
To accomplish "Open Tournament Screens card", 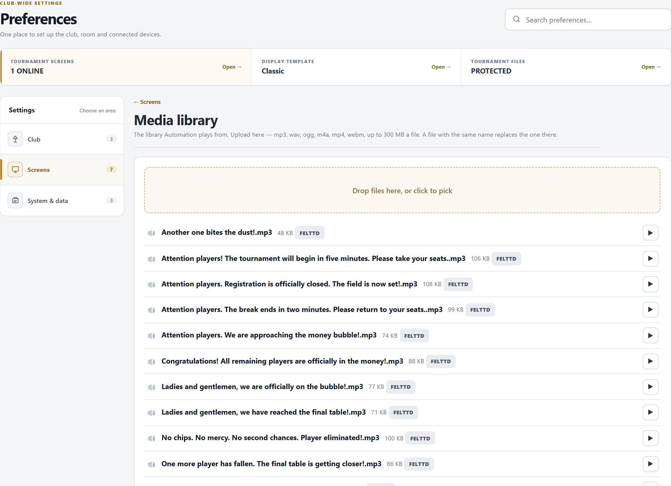I will [126, 67].
